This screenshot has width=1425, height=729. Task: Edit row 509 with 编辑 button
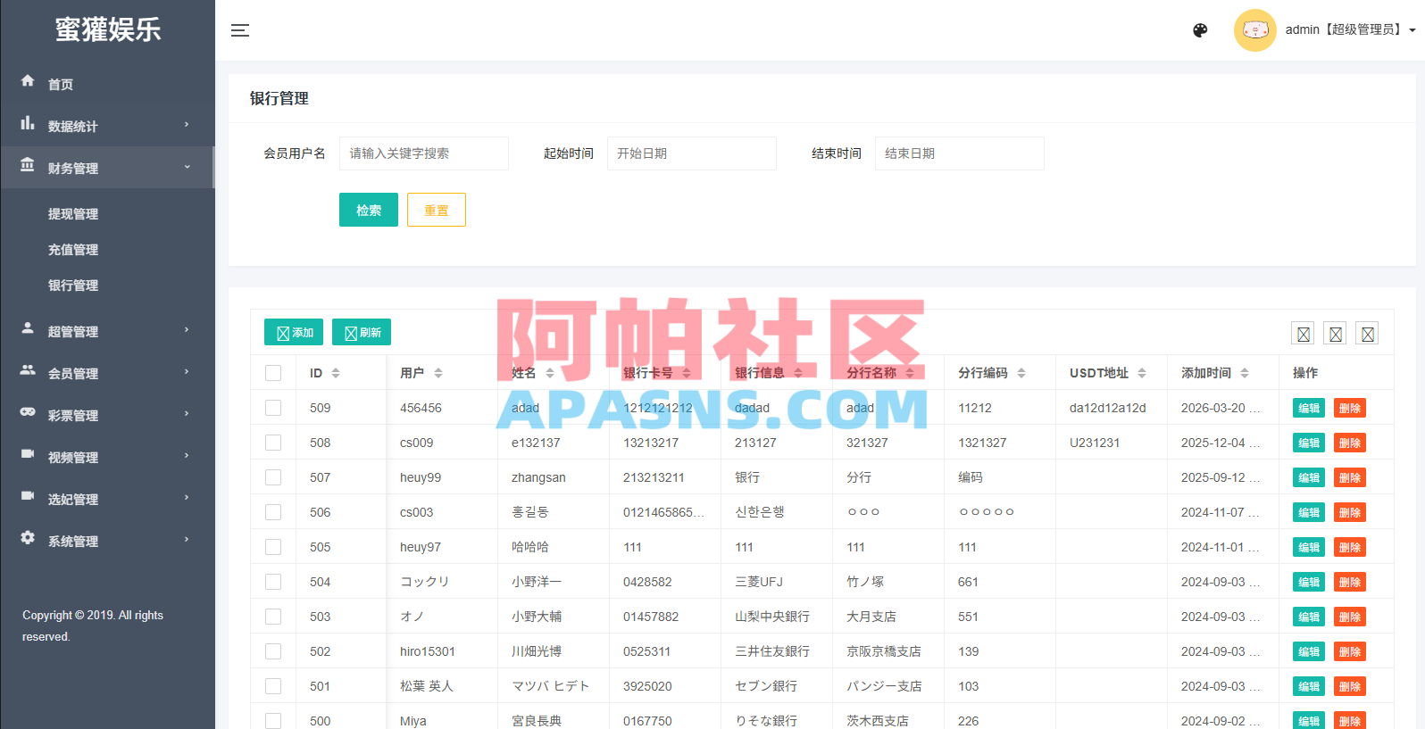(x=1309, y=408)
